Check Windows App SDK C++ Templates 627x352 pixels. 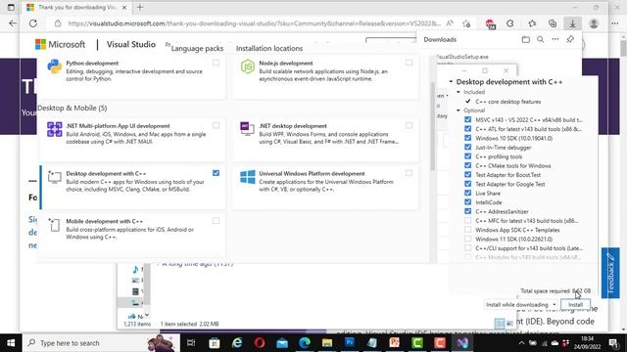tap(468, 230)
